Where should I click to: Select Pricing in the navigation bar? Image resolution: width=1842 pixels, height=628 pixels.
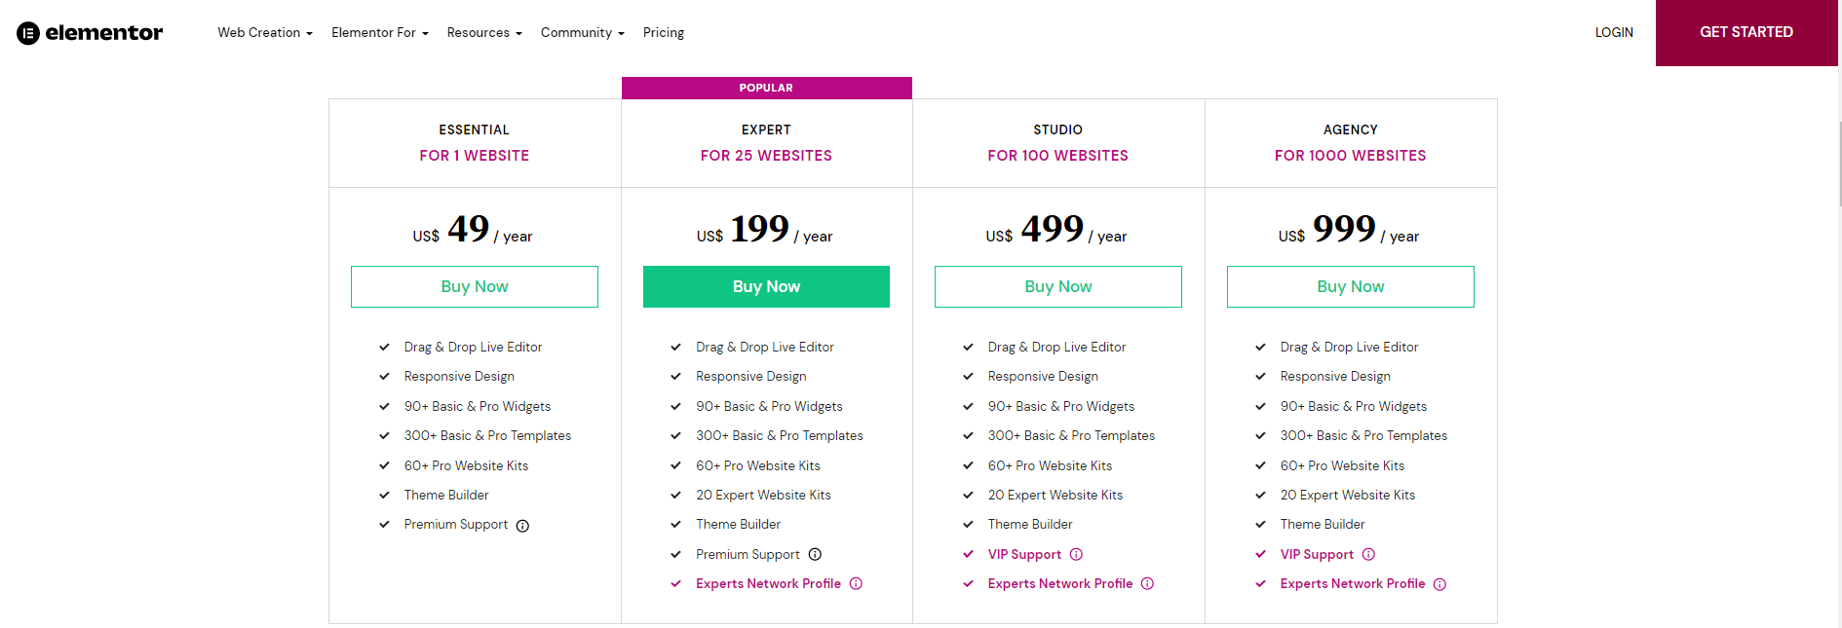pyautogui.click(x=663, y=32)
